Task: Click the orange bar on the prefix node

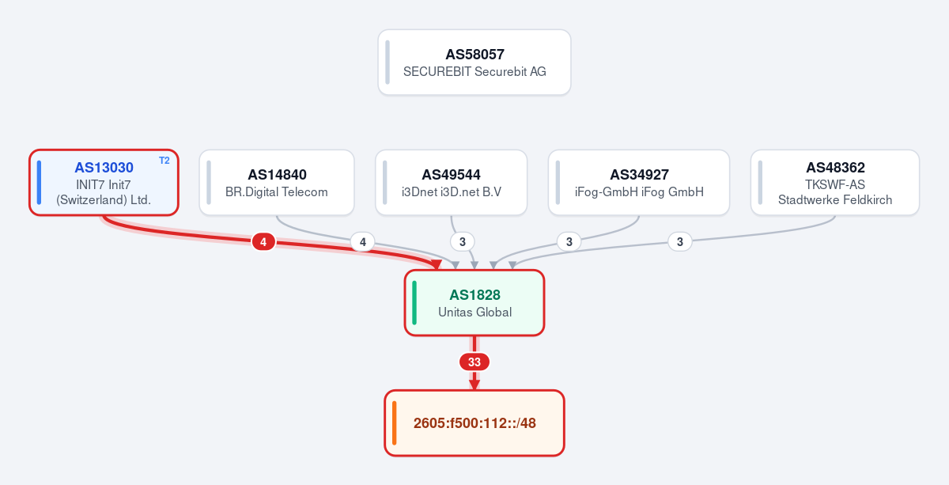Action: point(394,423)
